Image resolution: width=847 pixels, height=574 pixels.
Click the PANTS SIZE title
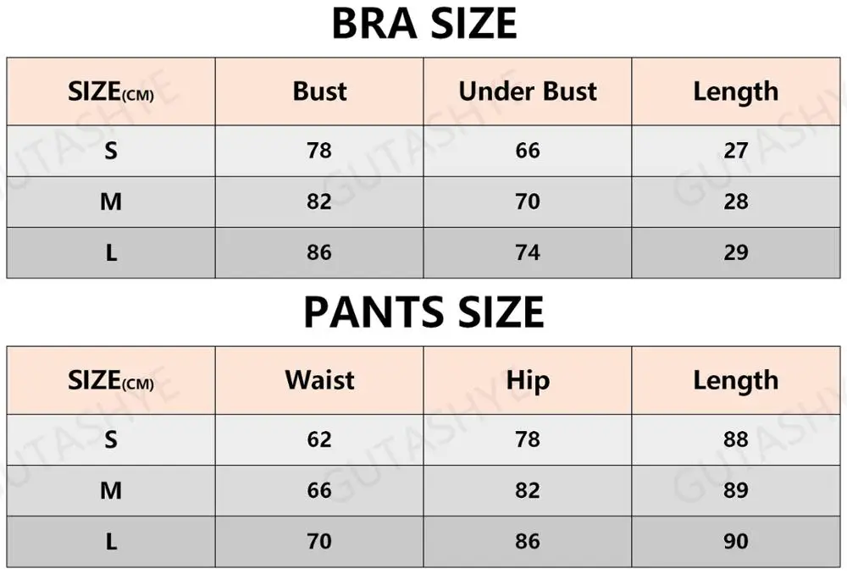423,313
